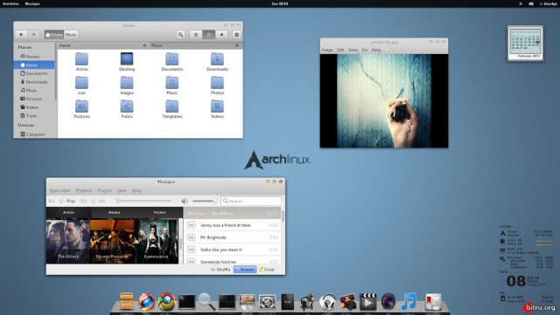The height and width of the screenshot is (315, 560).
Task: Open Recent in Places sidebar
Action: pyautogui.click(x=34, y=57)
